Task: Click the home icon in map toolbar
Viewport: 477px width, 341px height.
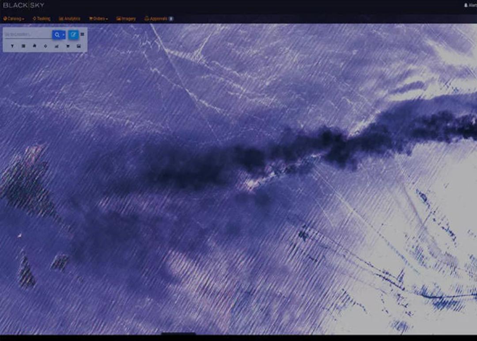Action: pos(34,46)
